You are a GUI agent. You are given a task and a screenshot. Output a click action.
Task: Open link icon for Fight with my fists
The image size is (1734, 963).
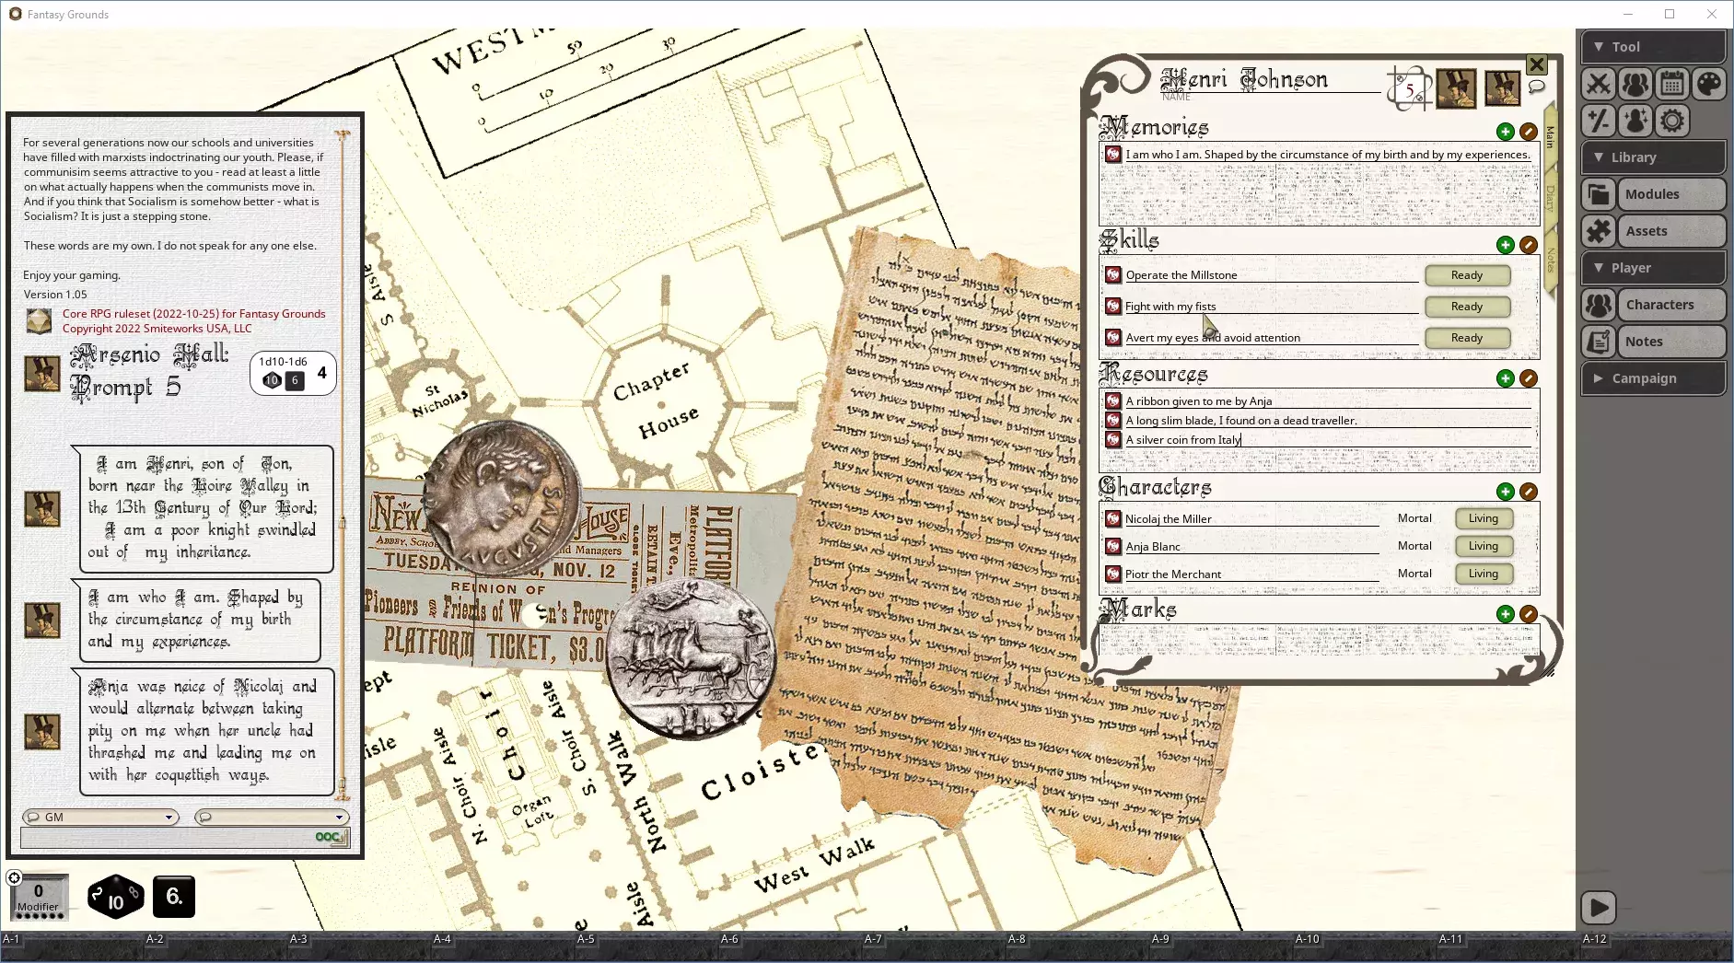[x=1113, y=307]
